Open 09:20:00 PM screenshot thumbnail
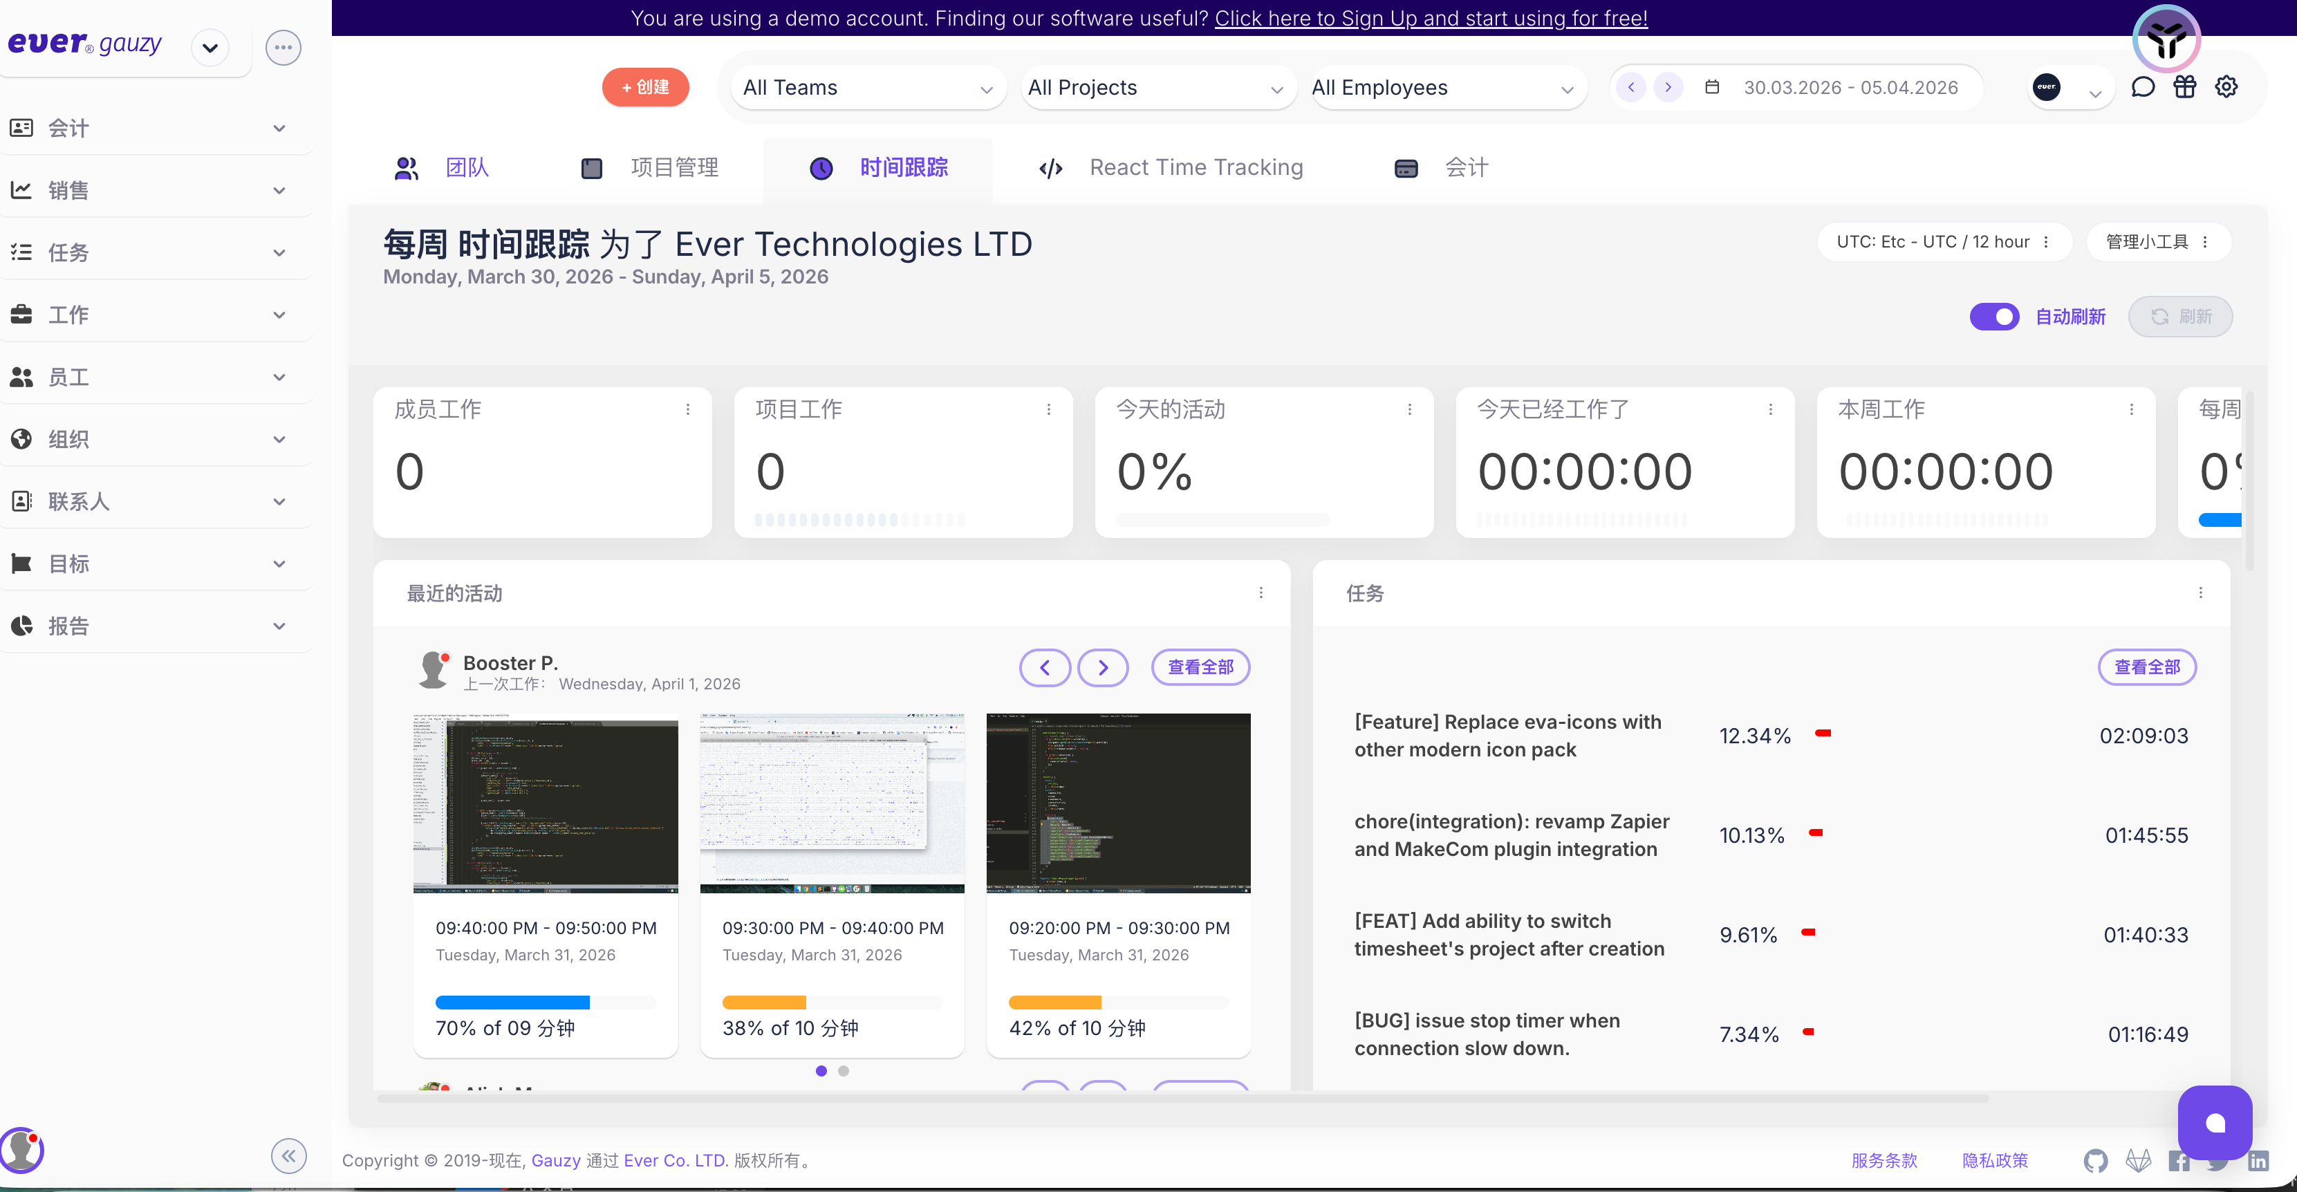This screenshot has height=1192, width=2297. [x=1118, y=803]
